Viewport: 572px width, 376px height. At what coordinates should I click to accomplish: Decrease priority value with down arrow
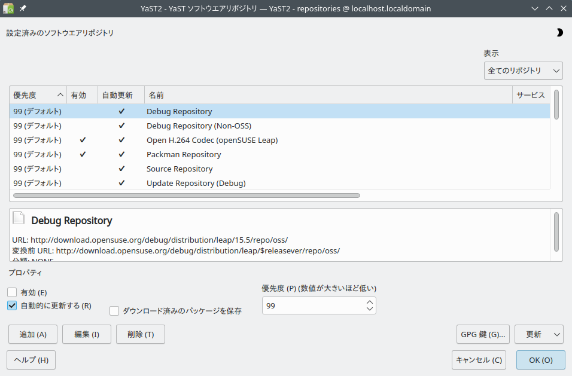click(370, 309)
